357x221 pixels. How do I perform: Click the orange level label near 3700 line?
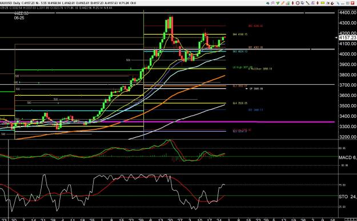pyautogui.click(x=240, y=86)
